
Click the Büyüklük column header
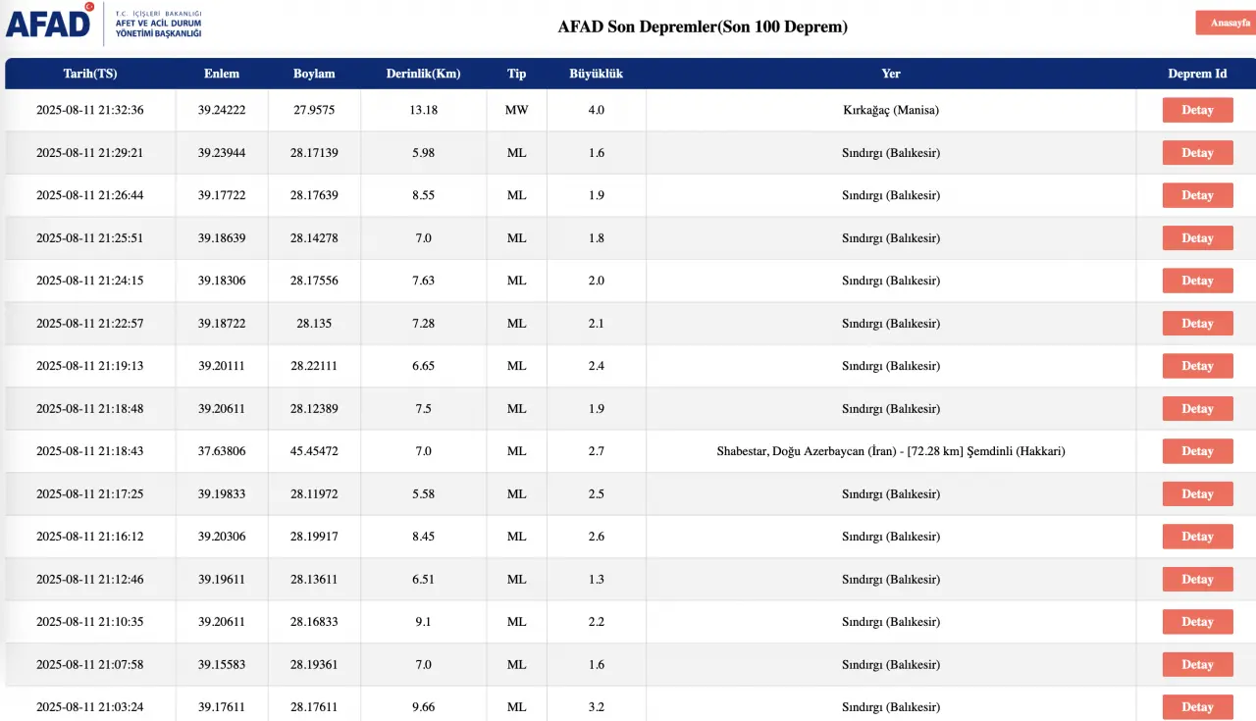click(596, 74)
